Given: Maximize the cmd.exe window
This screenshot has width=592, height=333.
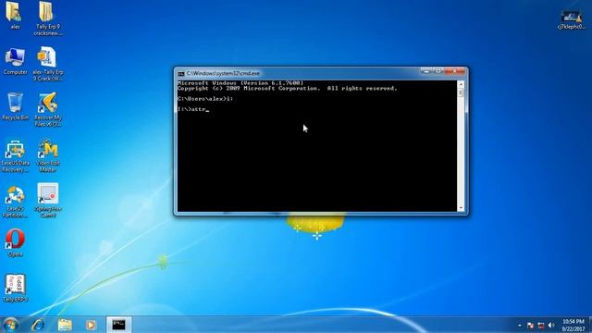Looking at the screenshot, I should coord(438,71).
